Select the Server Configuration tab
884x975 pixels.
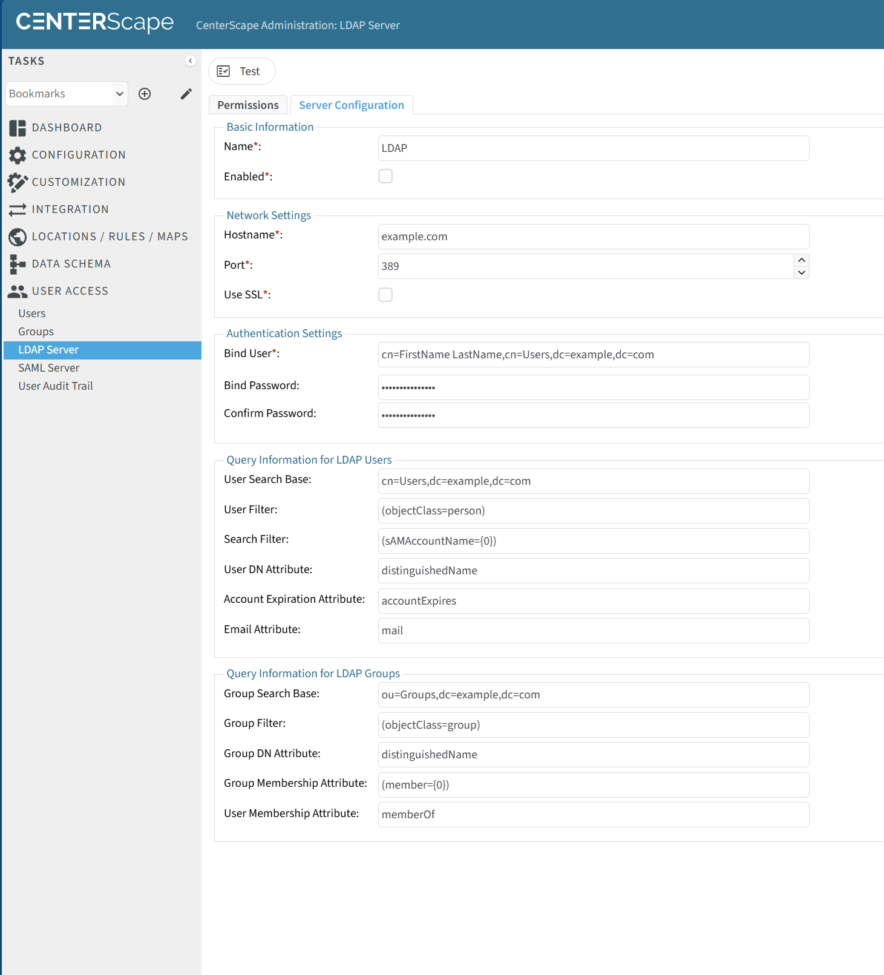coord(352,105)
